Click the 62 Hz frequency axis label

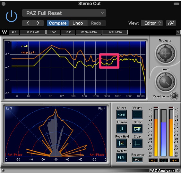tap(50, 96)
